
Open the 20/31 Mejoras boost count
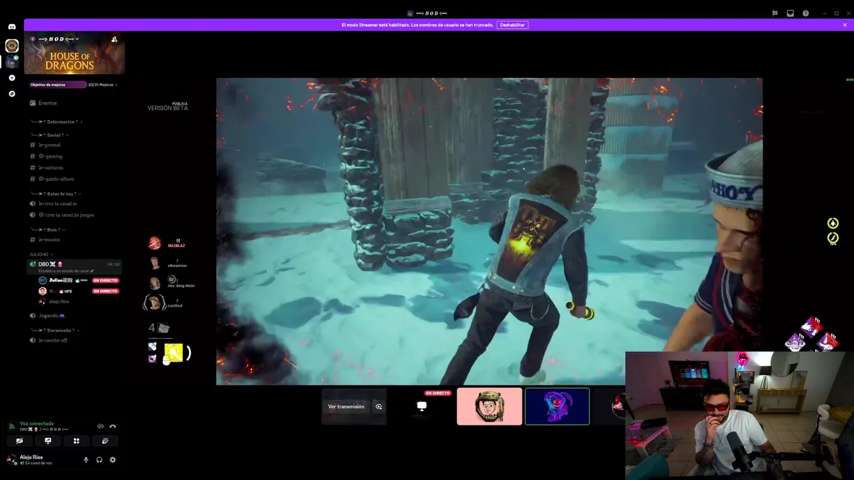tap(101, 85)
